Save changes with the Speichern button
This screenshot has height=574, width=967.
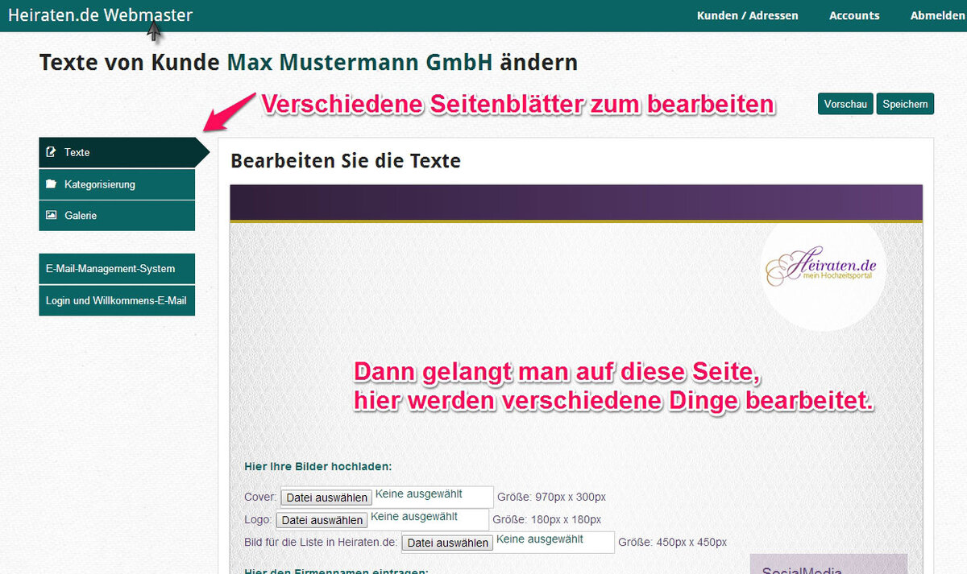point(905,104)
